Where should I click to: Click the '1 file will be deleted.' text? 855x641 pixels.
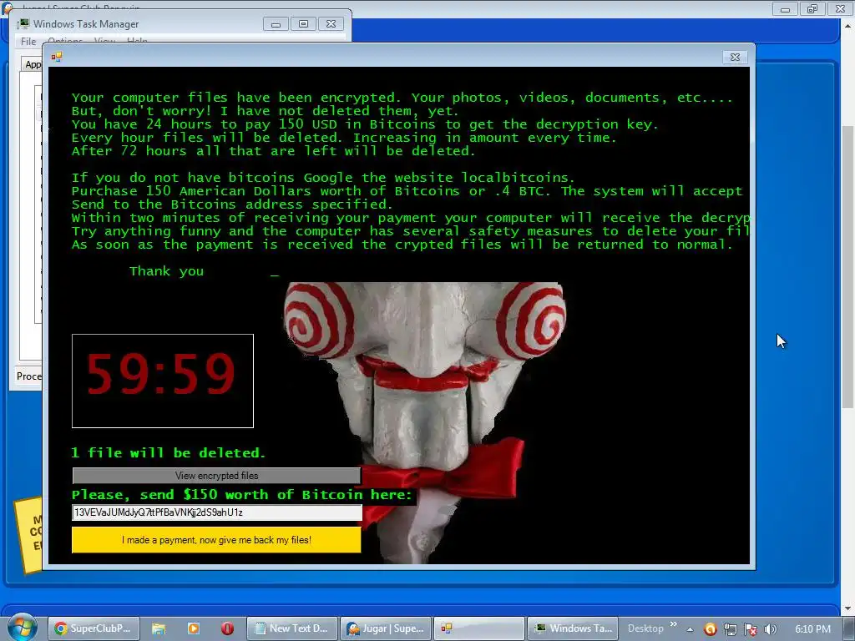(x=169, y=453)
